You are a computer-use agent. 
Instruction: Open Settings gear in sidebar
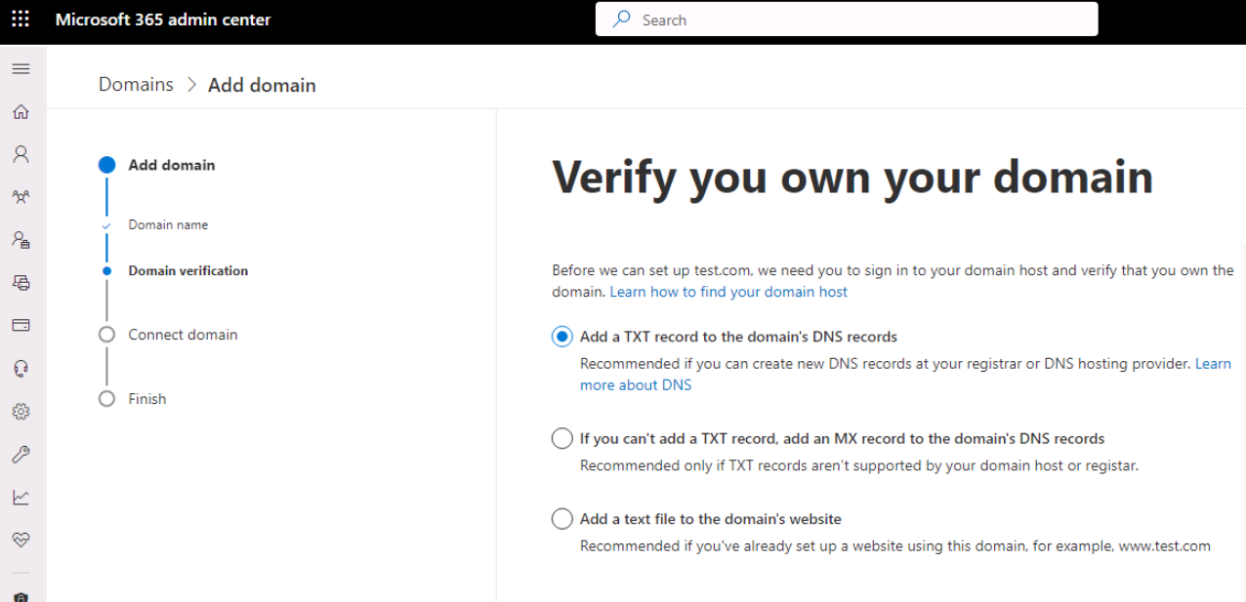[21, 411]
